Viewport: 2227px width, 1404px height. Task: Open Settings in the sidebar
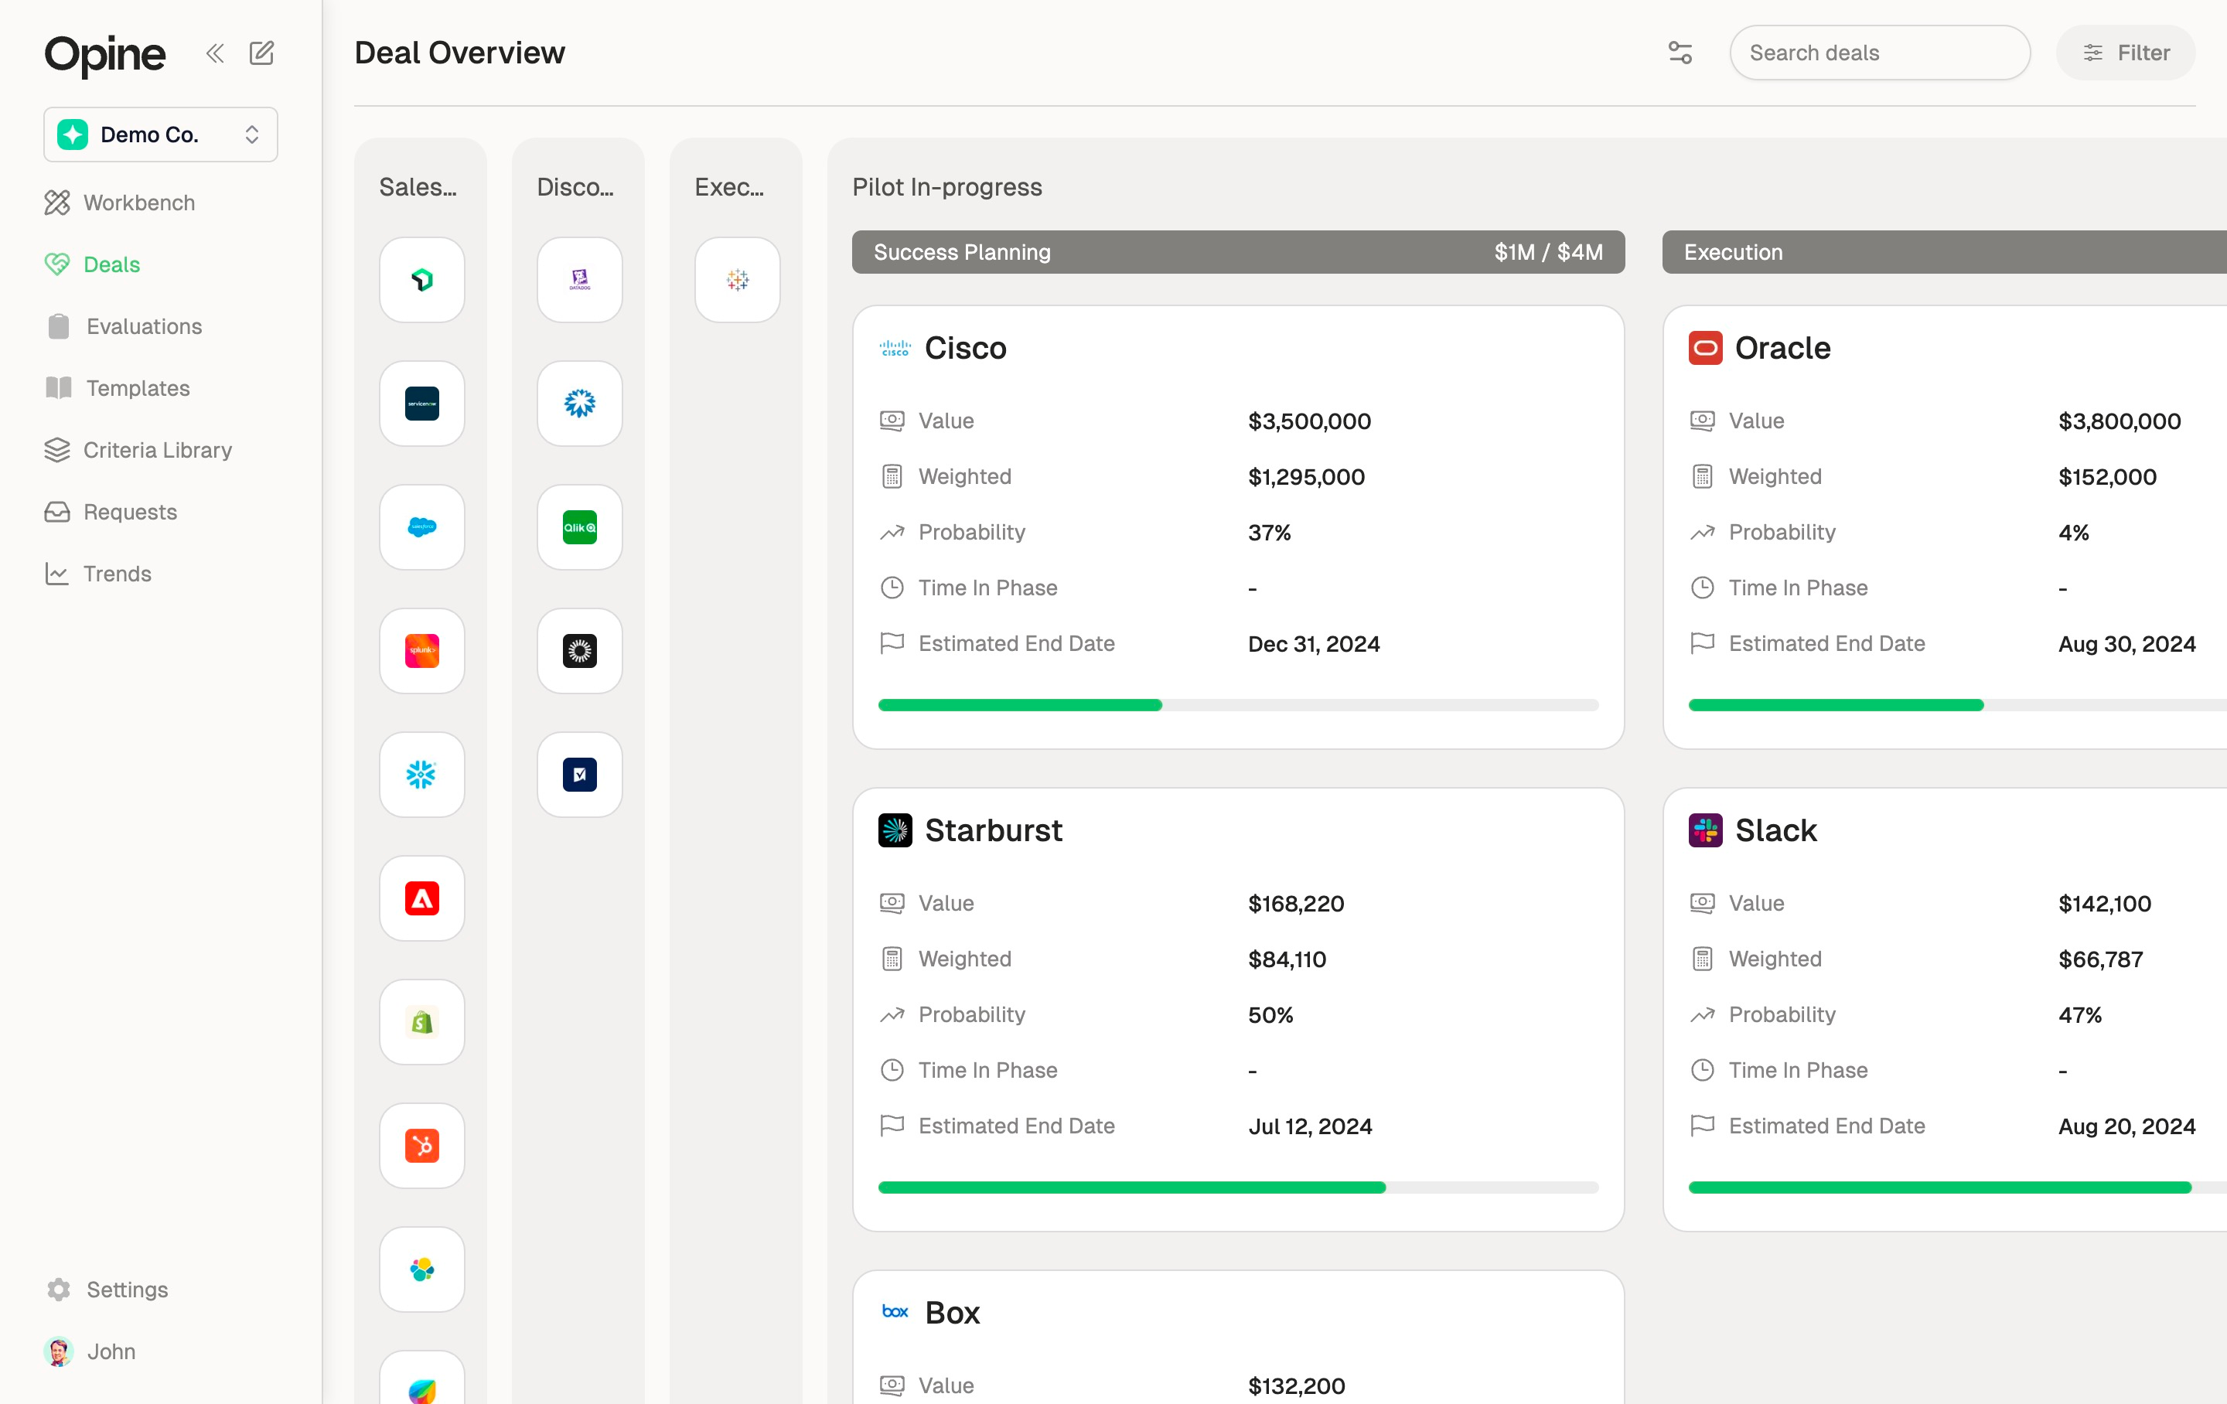point(107,1290)
